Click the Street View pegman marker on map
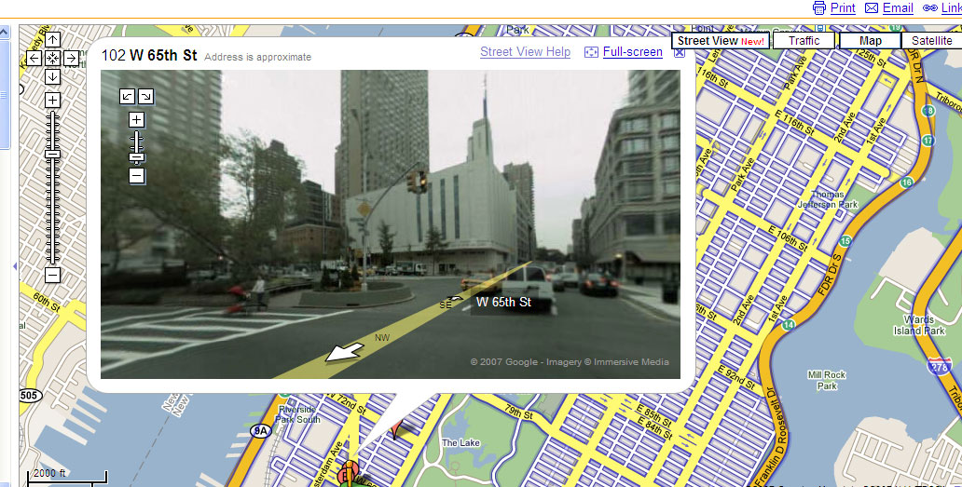 point(351,472)
